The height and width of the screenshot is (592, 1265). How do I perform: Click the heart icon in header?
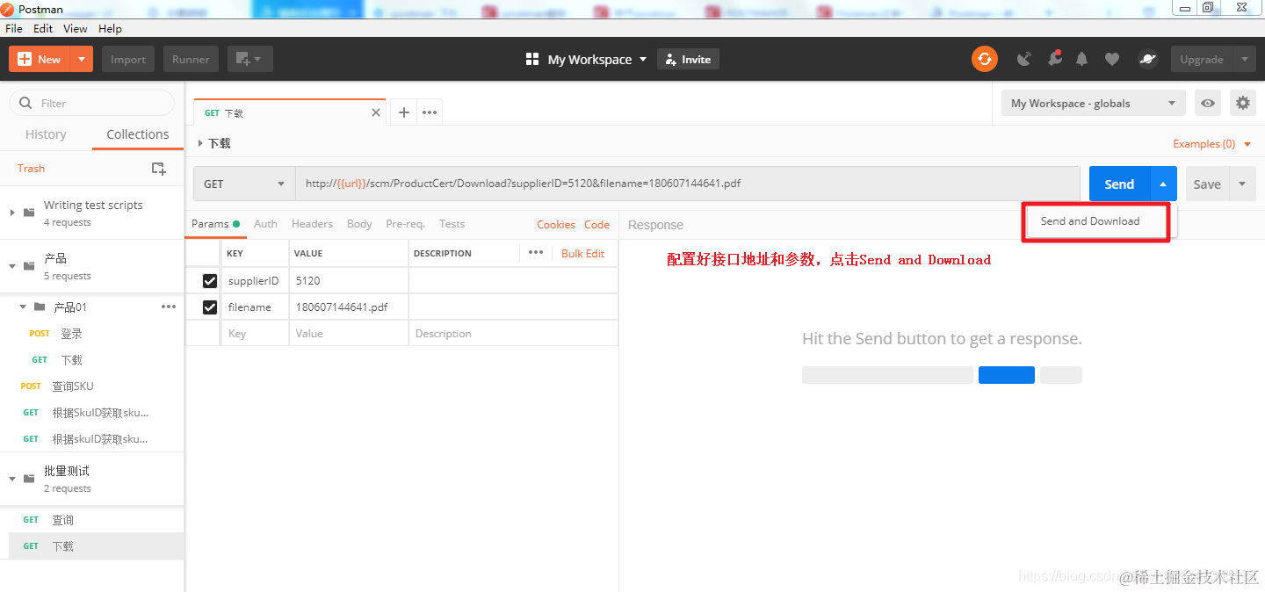[1112, 59]
